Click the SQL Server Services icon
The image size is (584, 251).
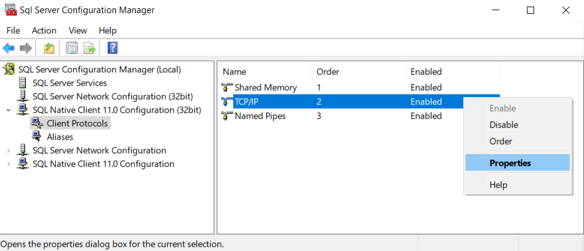(22, 83)
